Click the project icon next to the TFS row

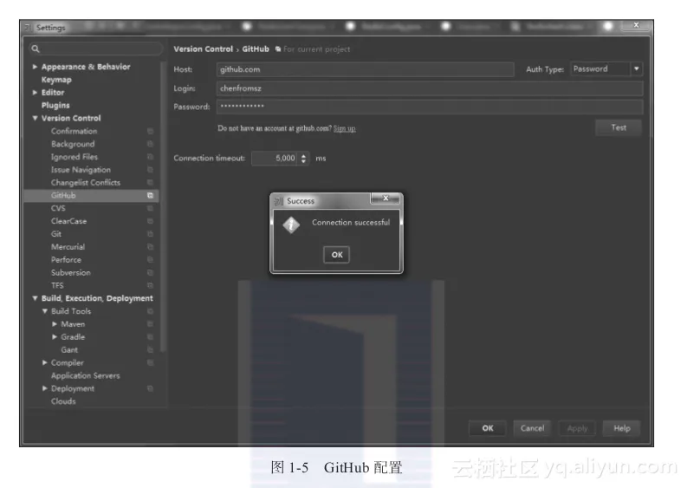click(x=150, y=285)
